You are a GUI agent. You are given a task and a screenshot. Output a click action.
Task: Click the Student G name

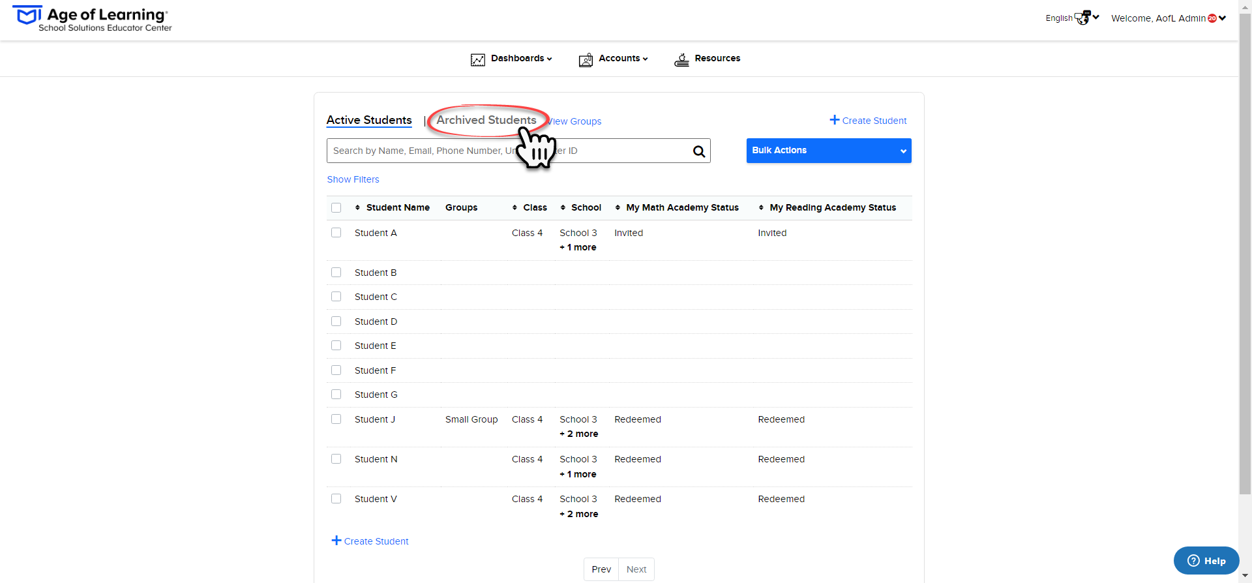376,395
